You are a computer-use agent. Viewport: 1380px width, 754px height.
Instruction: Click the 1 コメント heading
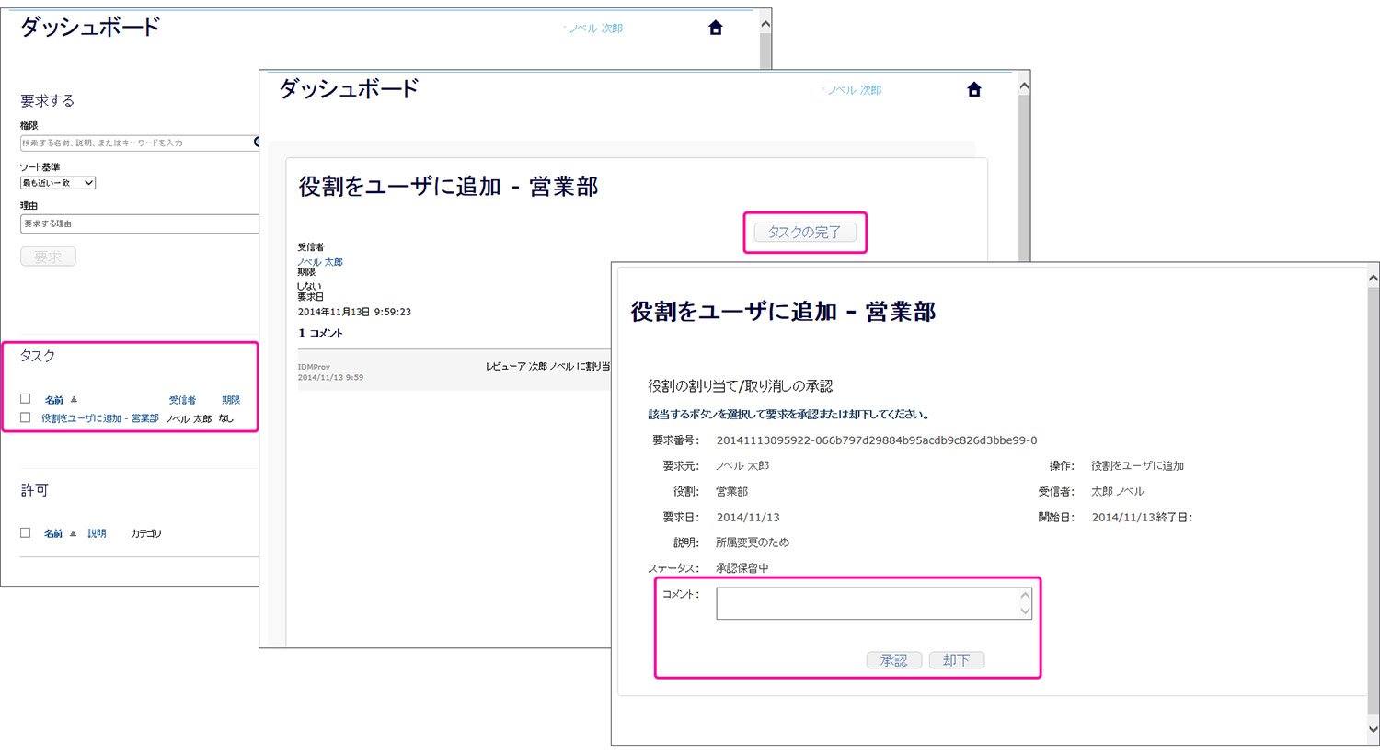(320, 333)
